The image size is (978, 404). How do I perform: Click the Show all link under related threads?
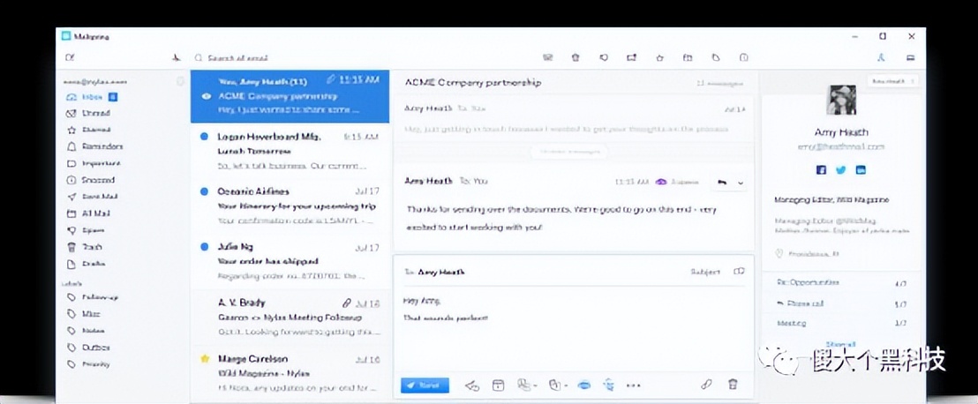tap(840, 344)
